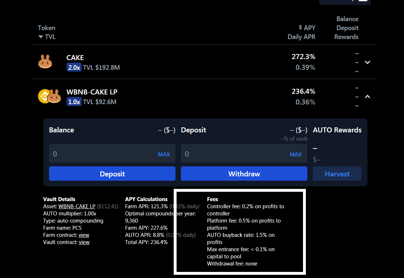Image resolution: width=404 pixels, height=278 pixels.
Task: Click the Total APY: 236.4% line
Action: coord(146,242)
